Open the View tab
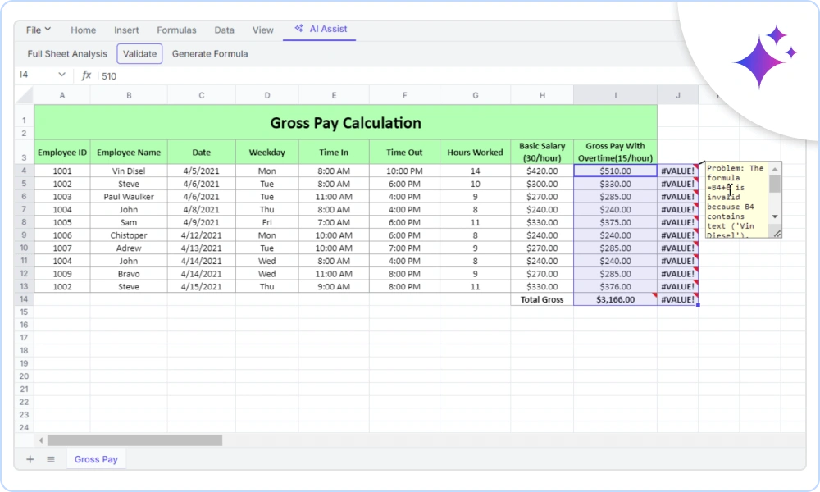The width and height of the screenshot is (820, 492). click(262, 30)
